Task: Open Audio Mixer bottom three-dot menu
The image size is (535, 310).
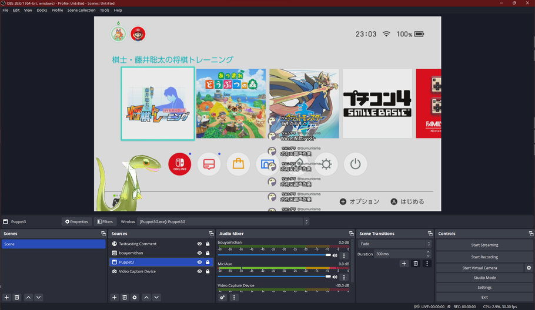Action: (x=234, y=298)
